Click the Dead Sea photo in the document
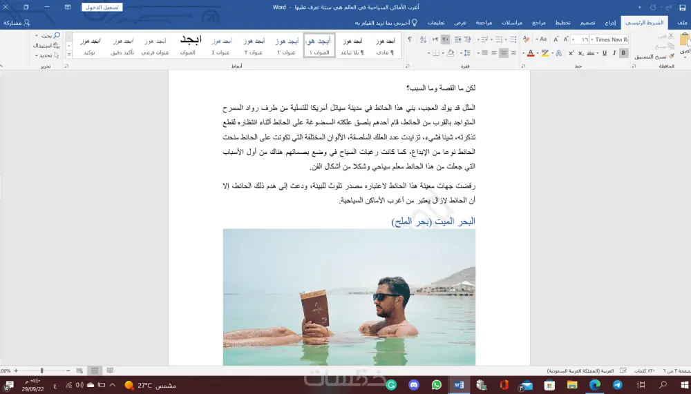This screenshot has width=691, height=394. [x=349, y=297]
